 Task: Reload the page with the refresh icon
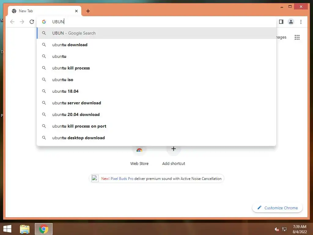coord(32,22)
